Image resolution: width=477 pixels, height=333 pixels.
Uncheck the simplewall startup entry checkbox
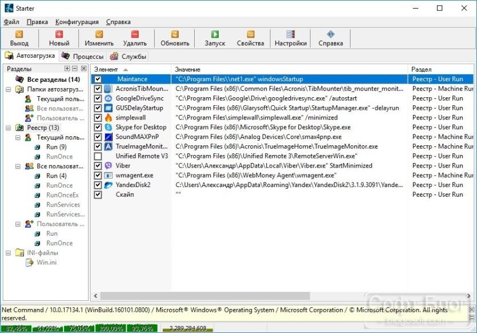click(x=98, y=118)
